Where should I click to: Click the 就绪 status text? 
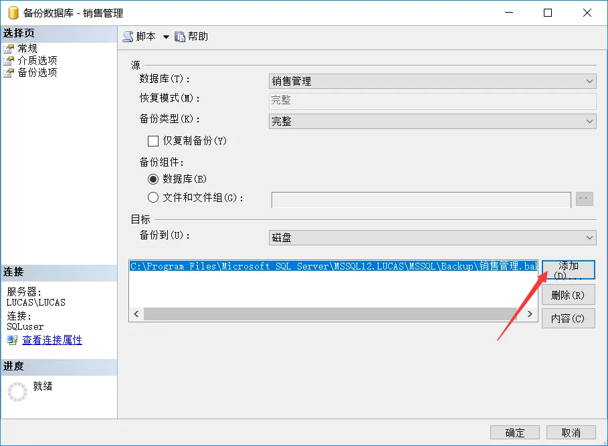click(43, 386)
